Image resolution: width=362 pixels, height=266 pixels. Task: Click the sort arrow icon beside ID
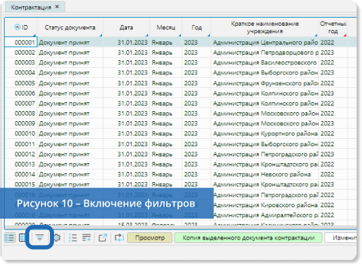(17, 27)
